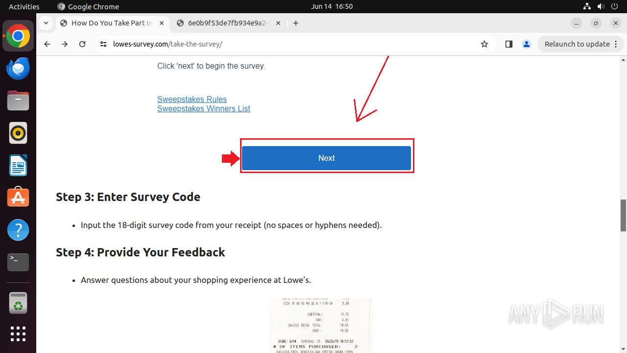Expand Chrome tab search dropdown

coord(46,23)
